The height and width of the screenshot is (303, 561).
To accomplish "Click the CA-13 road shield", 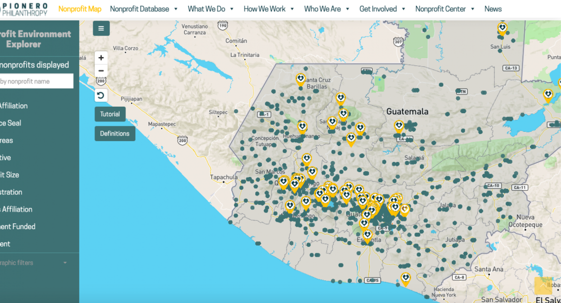I will point(510,68).
